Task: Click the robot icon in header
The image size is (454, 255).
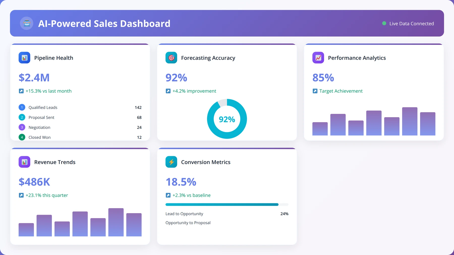Action: (x=26, y=23)
